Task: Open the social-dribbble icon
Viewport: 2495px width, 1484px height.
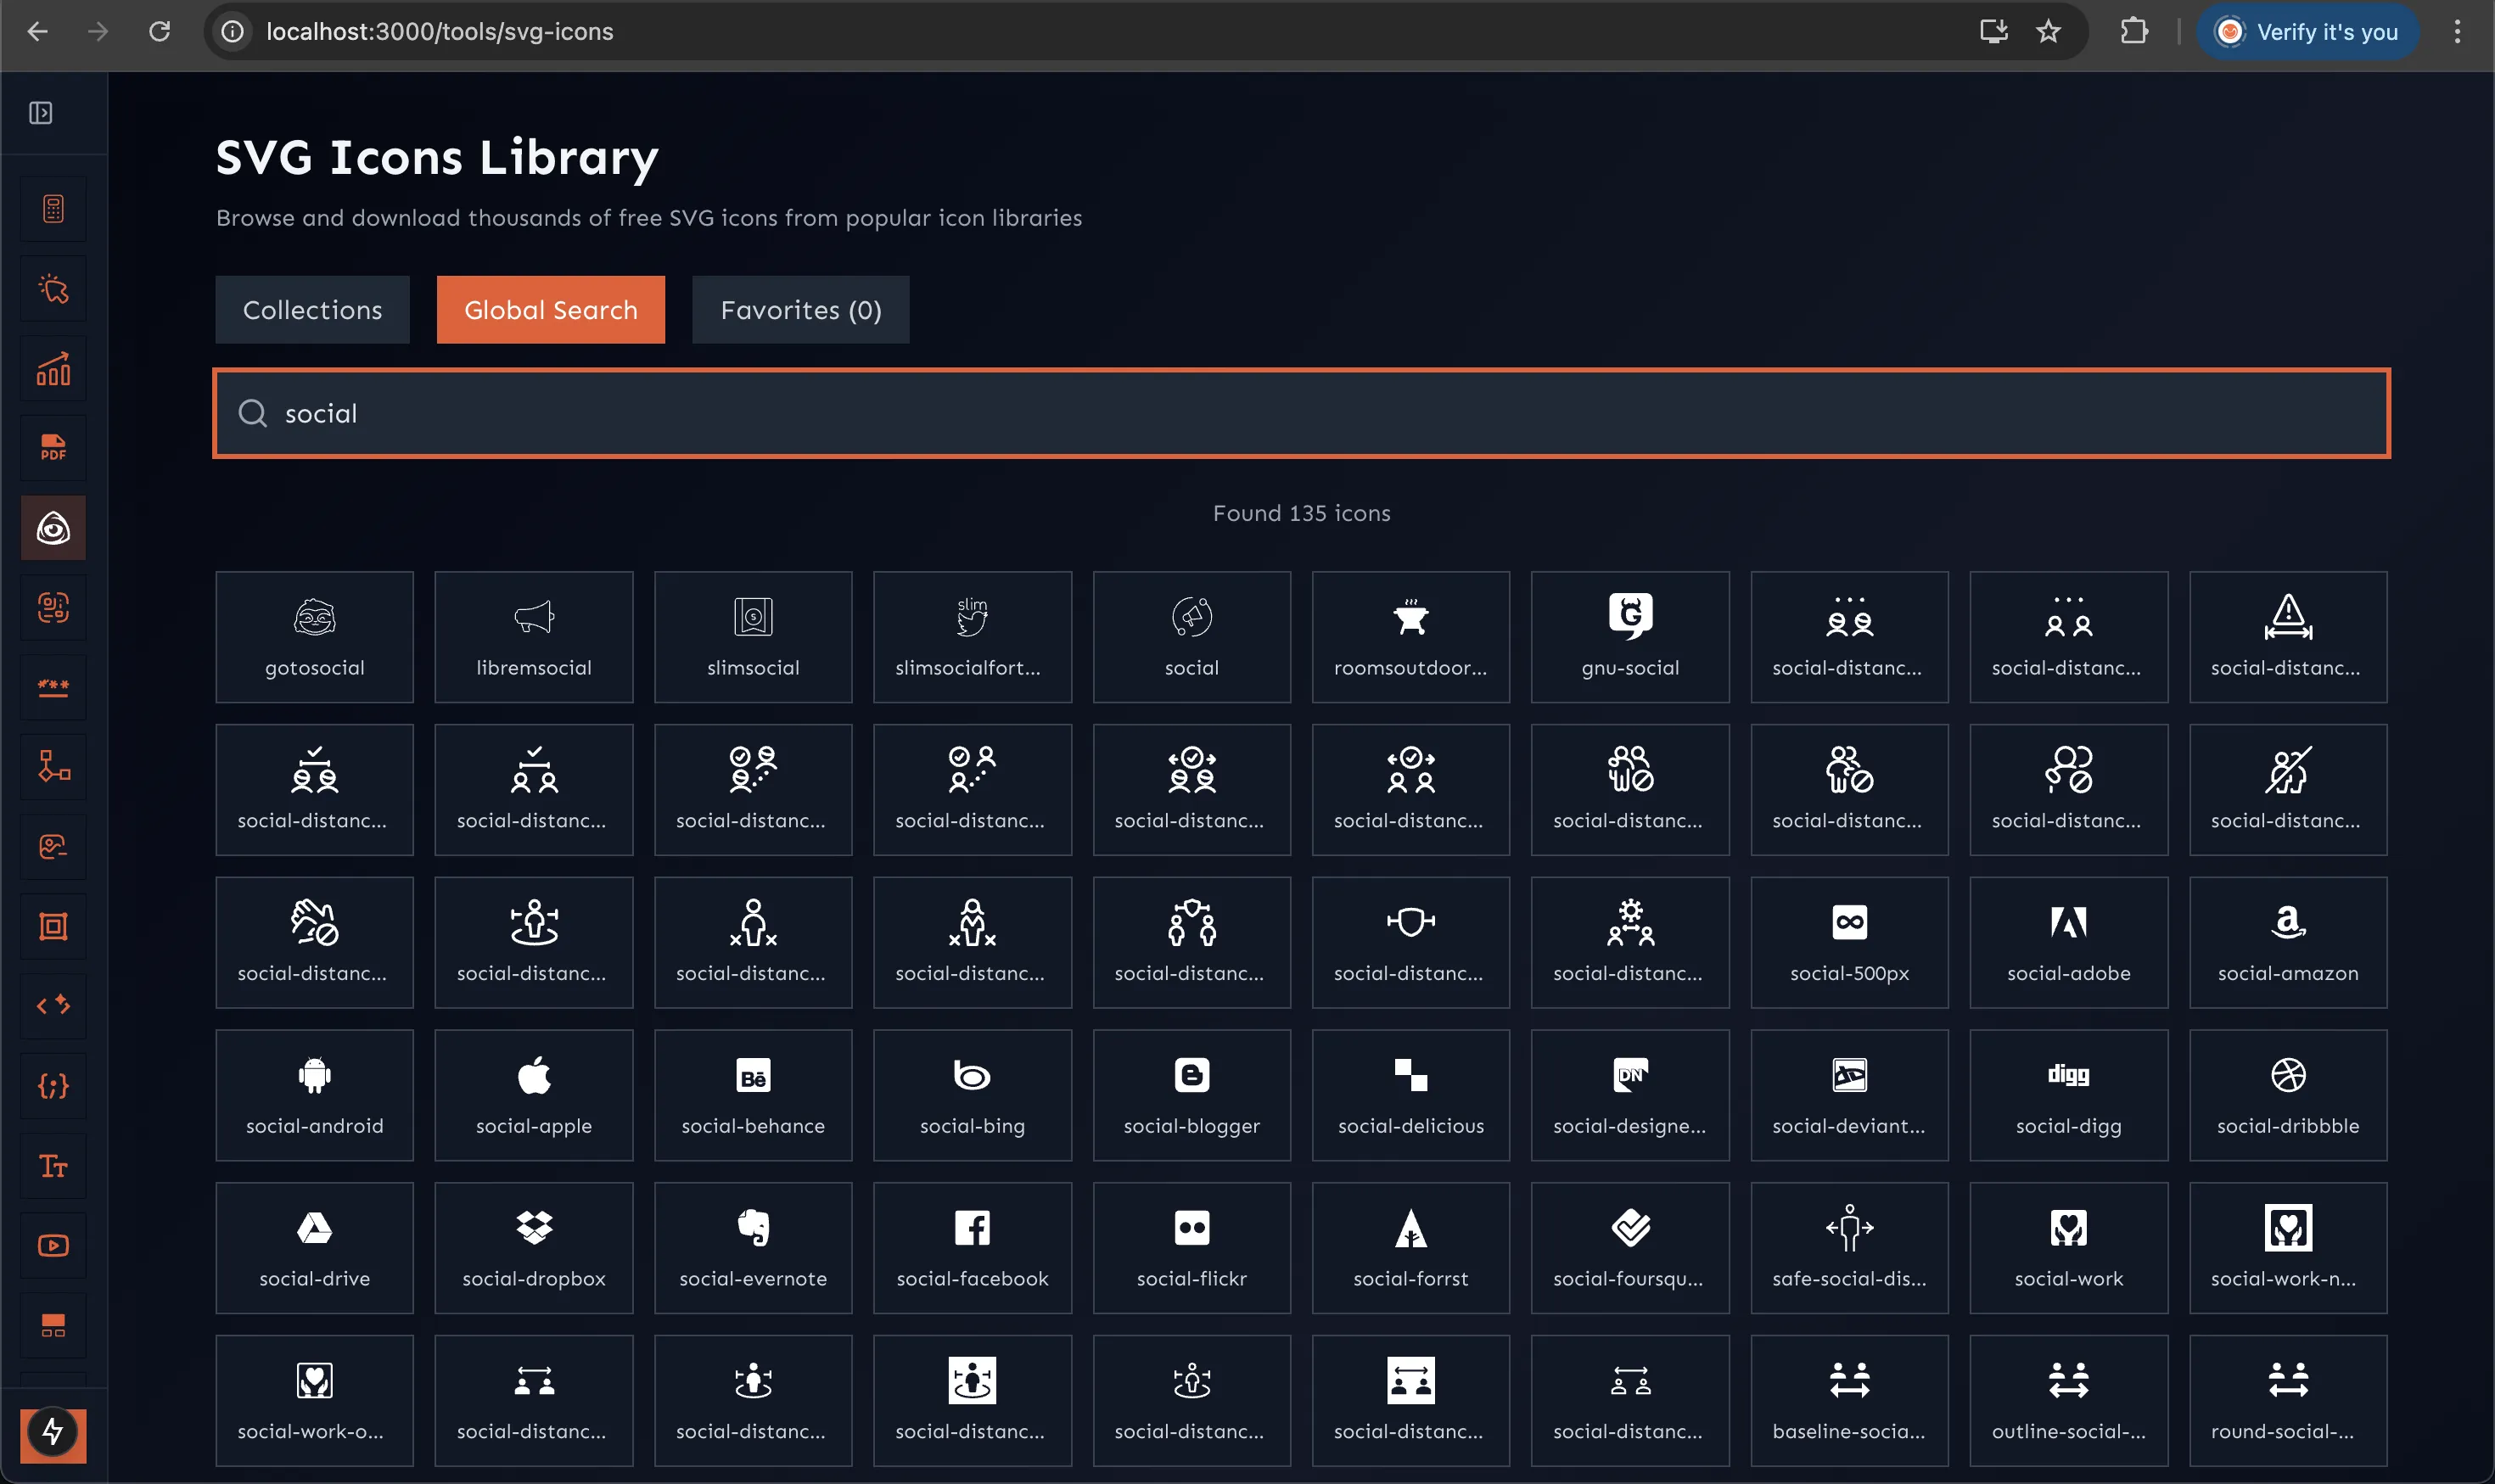Action: tap(2287, 1094)
